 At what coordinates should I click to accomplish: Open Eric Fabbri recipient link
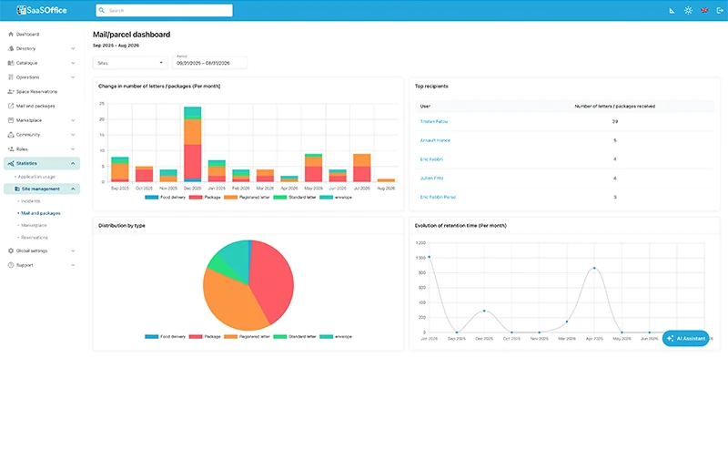(431, 159)
